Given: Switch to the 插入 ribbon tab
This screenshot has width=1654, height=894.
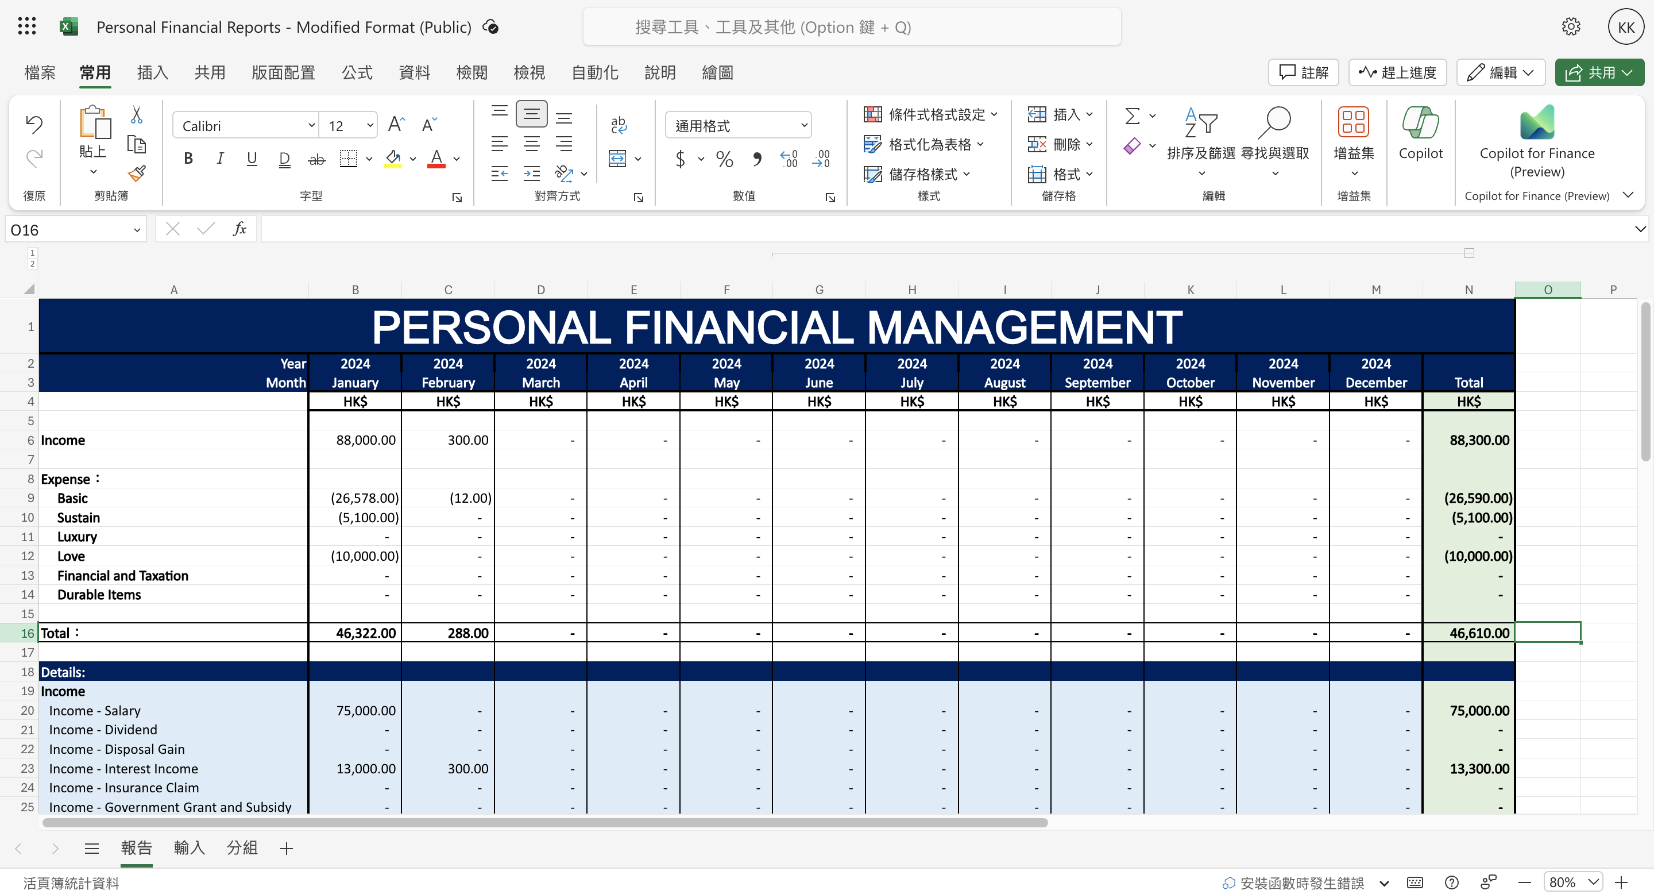Looking at the screenshot, I should 152,72.
